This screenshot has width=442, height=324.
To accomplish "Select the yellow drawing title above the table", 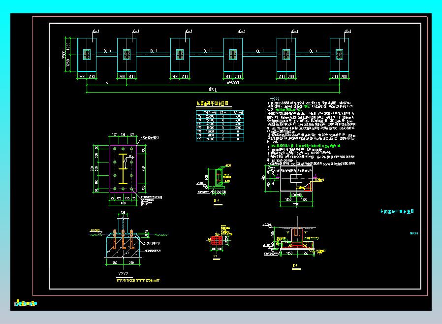I will click(212, 103).
